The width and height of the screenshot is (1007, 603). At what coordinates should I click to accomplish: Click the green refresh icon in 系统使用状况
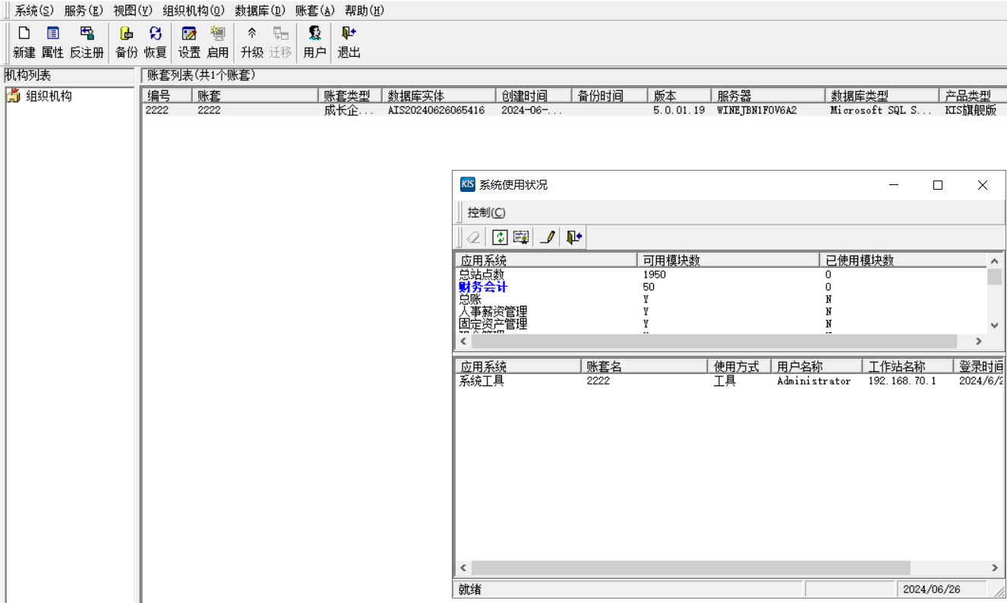click(499, 237)
